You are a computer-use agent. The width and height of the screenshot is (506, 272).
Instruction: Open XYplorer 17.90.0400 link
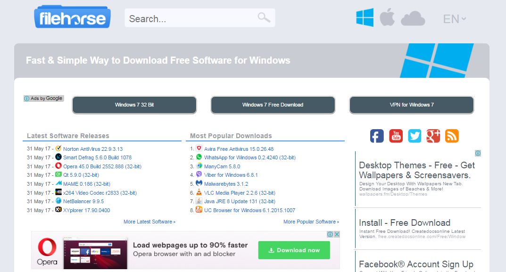pyautogui.click(x=86, y=210)
